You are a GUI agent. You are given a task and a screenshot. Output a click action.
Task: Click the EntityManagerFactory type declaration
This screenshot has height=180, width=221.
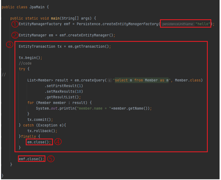tap(40, 24)
